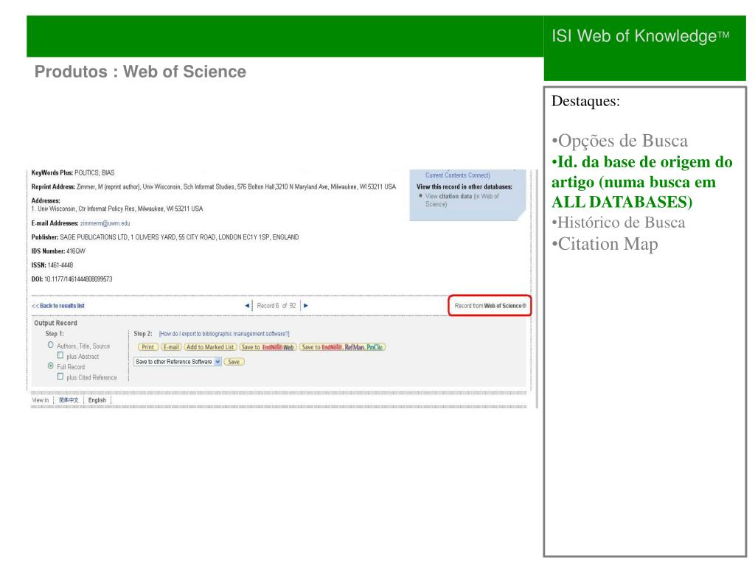The height and width of the screenshot is (566, 755).
Task: Open the bibliographic management software help link
Action: click(x=224, y=334)
